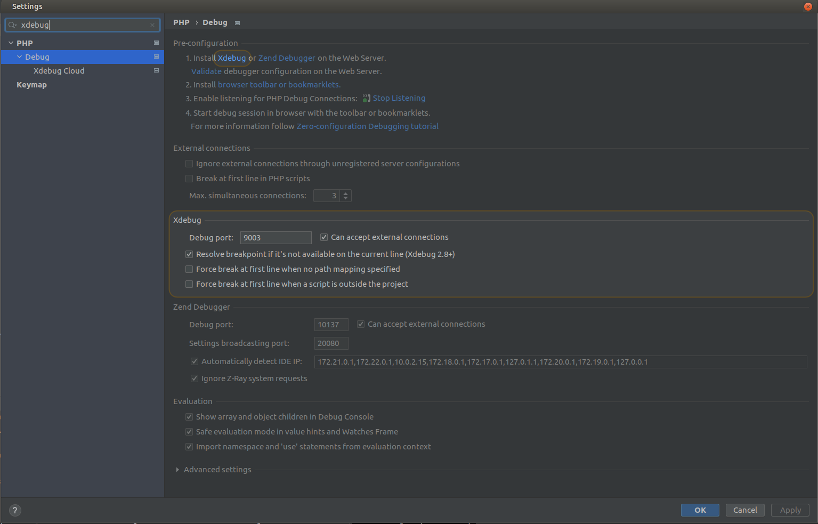Decrease max simultaneous connections with down arrow
The width and height of the screenshot is (818, 524).
coord(346,198)
